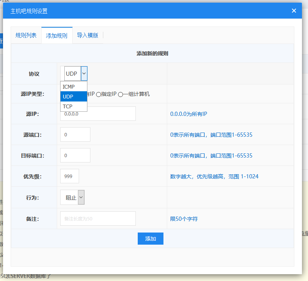
Task: Click the 目标端口 input box
Action: (x=75, y=155)
